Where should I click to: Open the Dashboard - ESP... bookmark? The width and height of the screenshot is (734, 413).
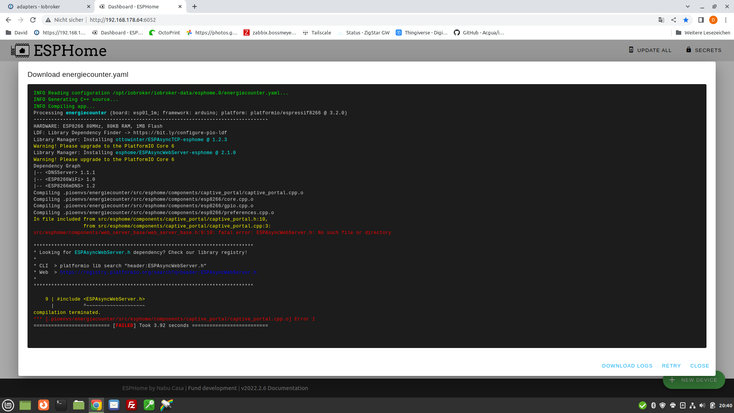click(117, 33)
